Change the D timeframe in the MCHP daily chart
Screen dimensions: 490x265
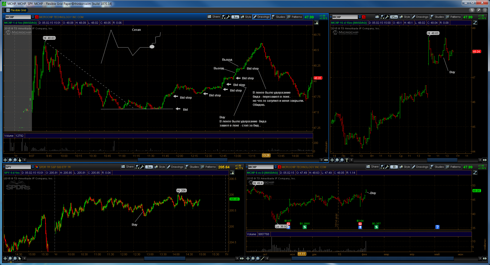394,167
